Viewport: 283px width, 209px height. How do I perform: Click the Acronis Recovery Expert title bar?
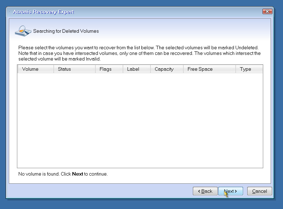[134, 12]
